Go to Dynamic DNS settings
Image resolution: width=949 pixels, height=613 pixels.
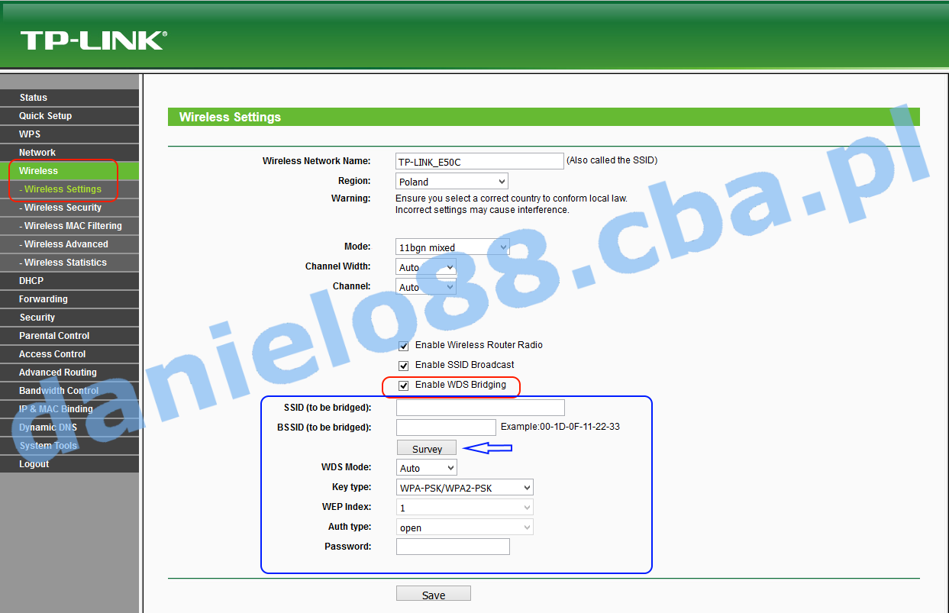[x=69, y=427]
